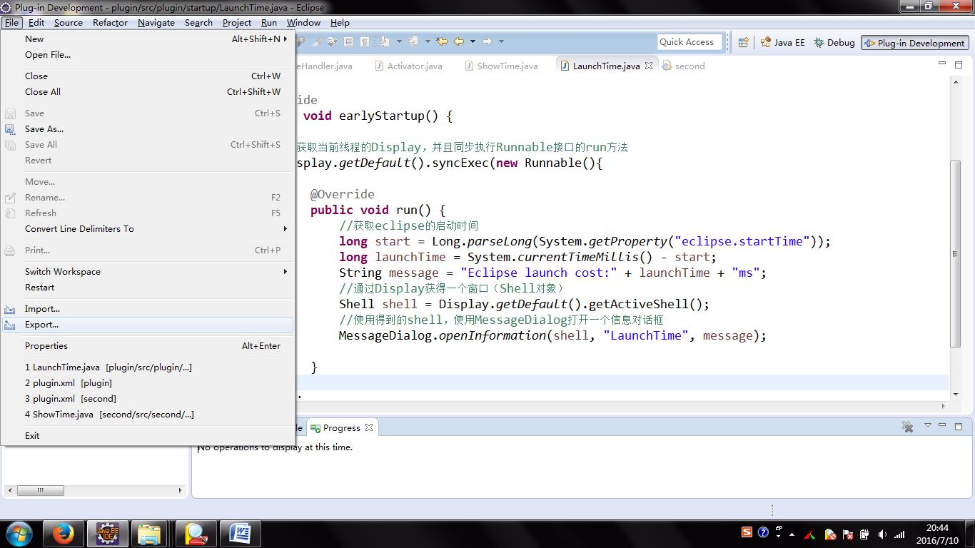Click the editor's vertical scrollbar
The image size is (975, 548).
(955, 253)
